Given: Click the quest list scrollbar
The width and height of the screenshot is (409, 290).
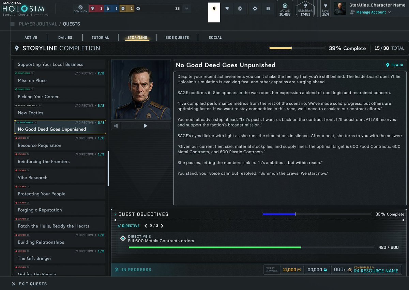Looking at the screenshot, I should pyautogui.click(x=108, y=168).
